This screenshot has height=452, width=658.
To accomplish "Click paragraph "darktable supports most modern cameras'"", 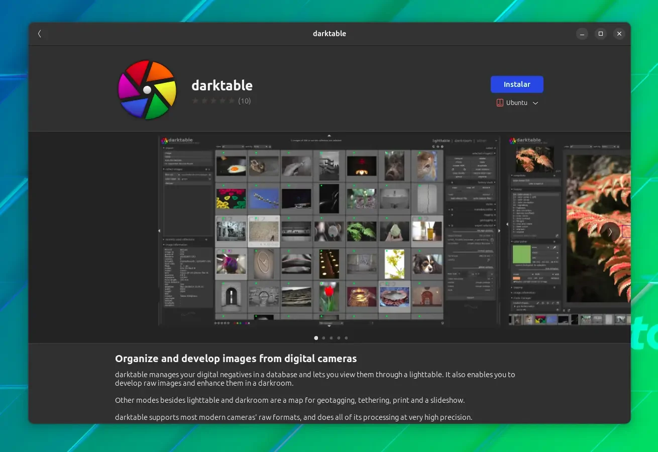I will tap(294, 417).
